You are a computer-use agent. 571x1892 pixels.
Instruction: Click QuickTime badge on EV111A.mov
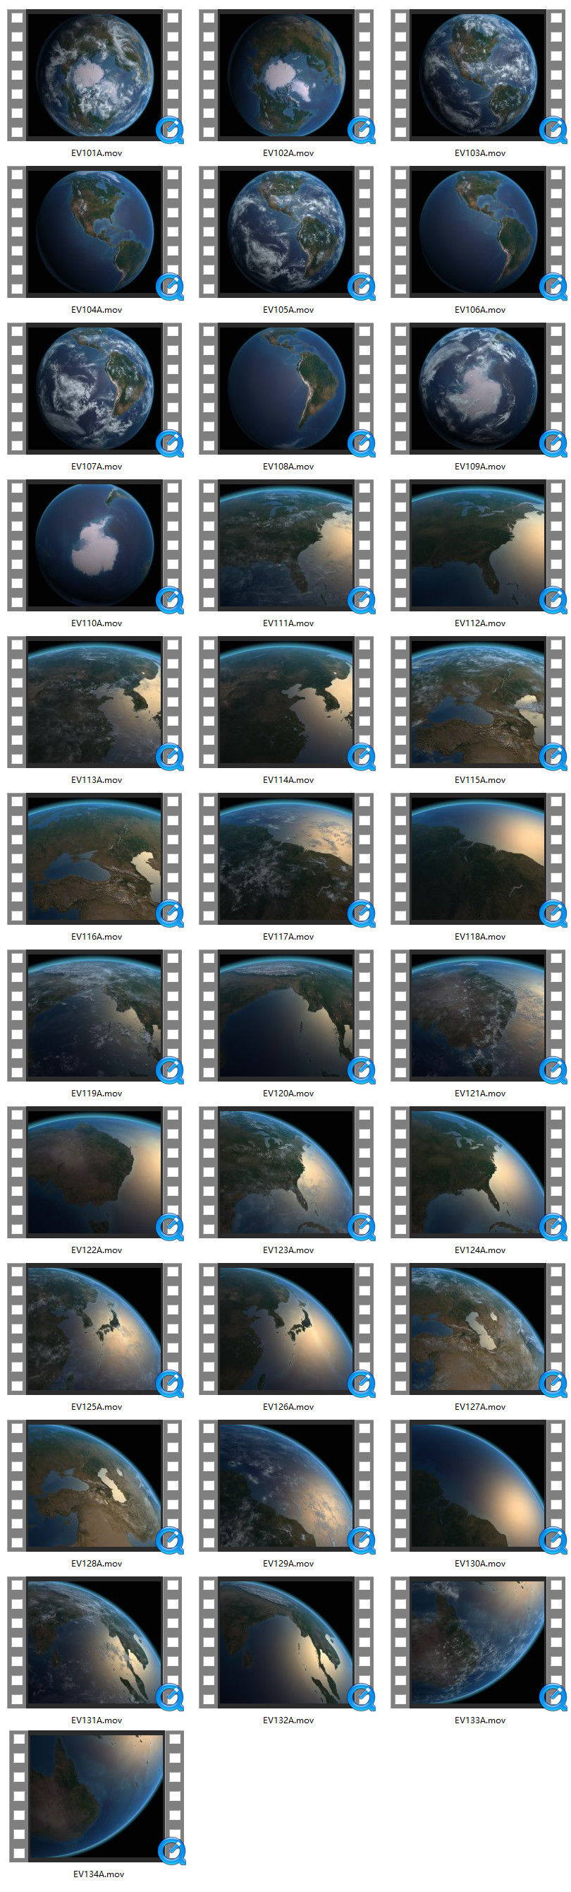tap(362, 600)
